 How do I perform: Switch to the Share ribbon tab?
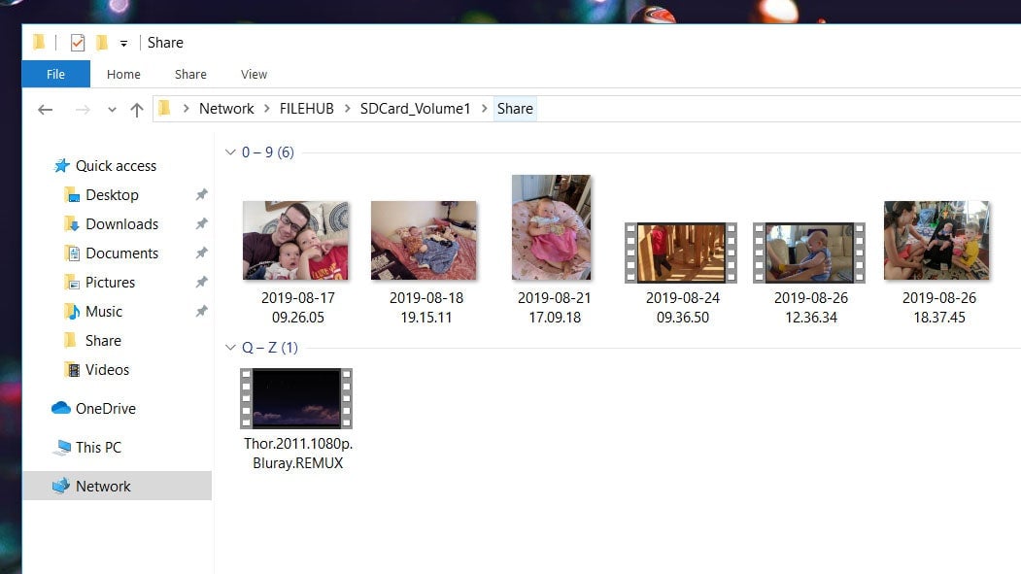(x=190, y=74)
